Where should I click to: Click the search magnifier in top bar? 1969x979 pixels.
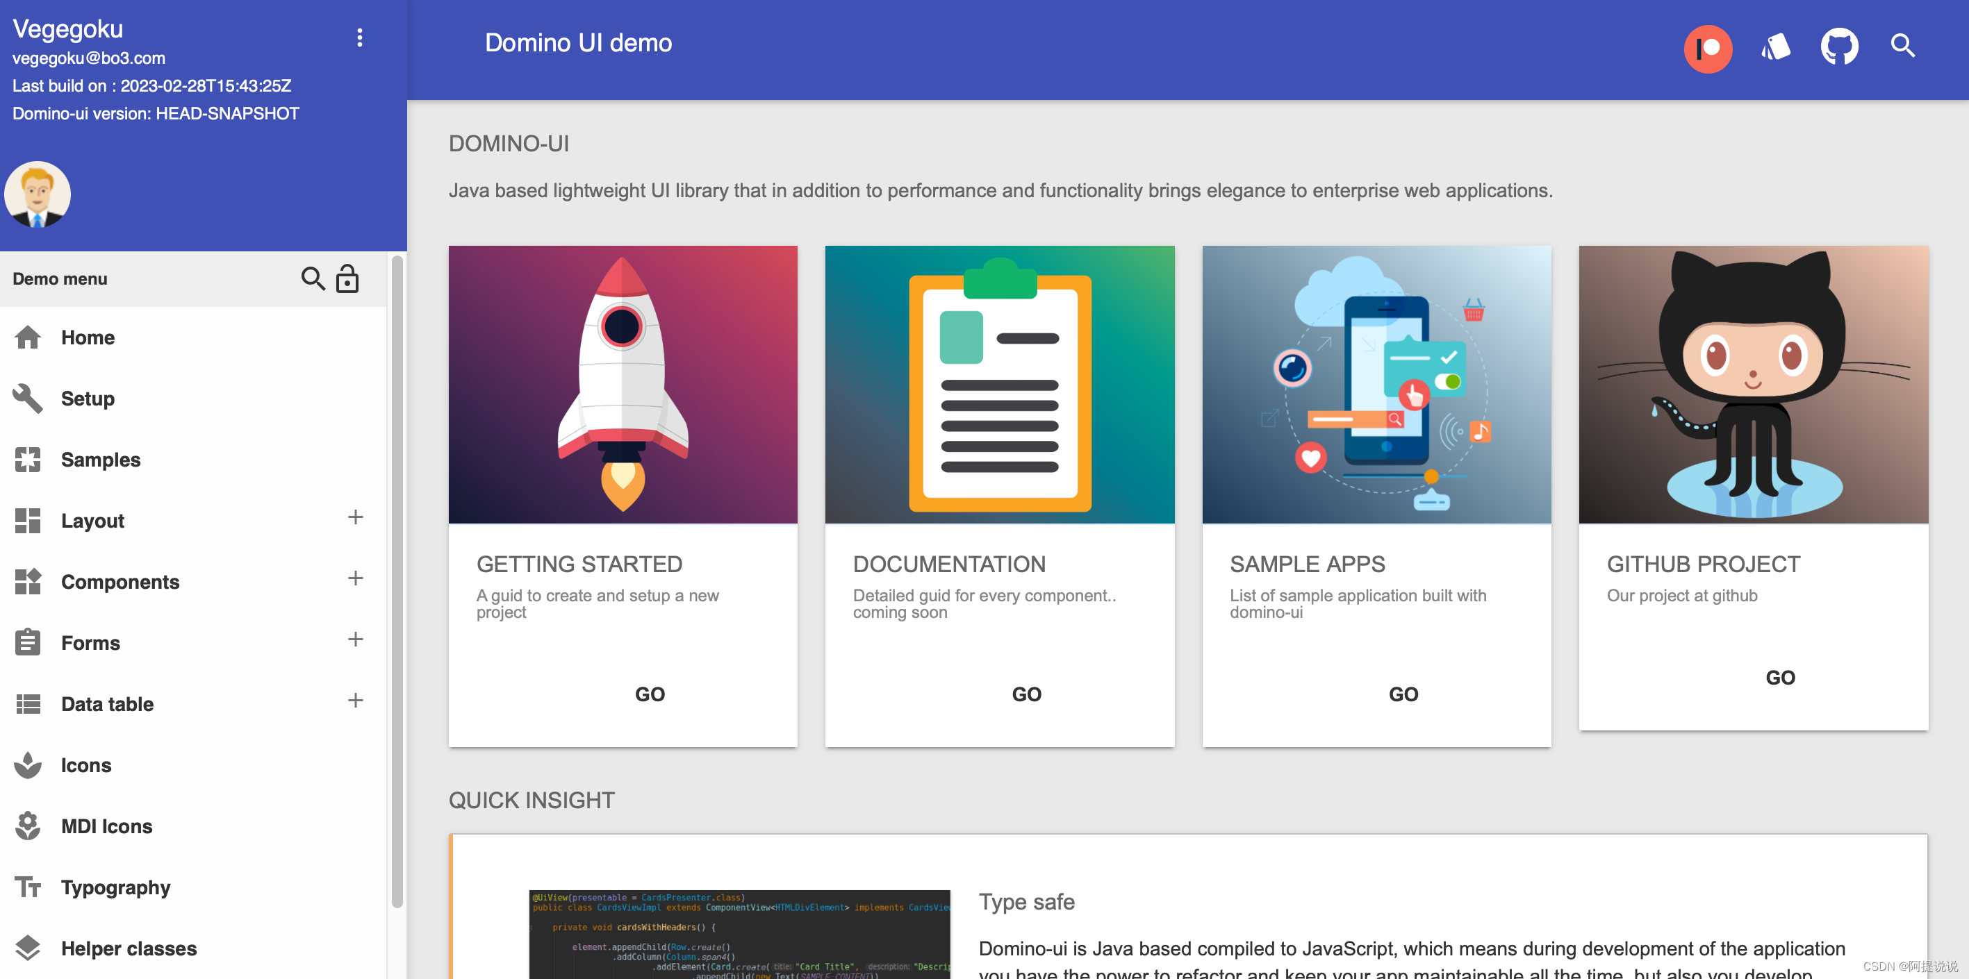click(x=1902, y=46)
